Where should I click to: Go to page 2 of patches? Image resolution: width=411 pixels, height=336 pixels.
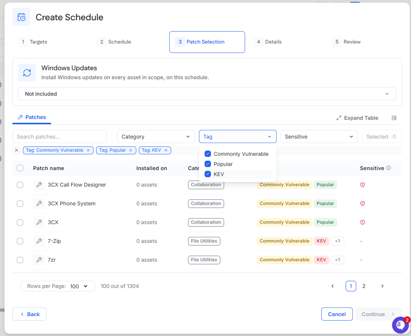(364, 286)
